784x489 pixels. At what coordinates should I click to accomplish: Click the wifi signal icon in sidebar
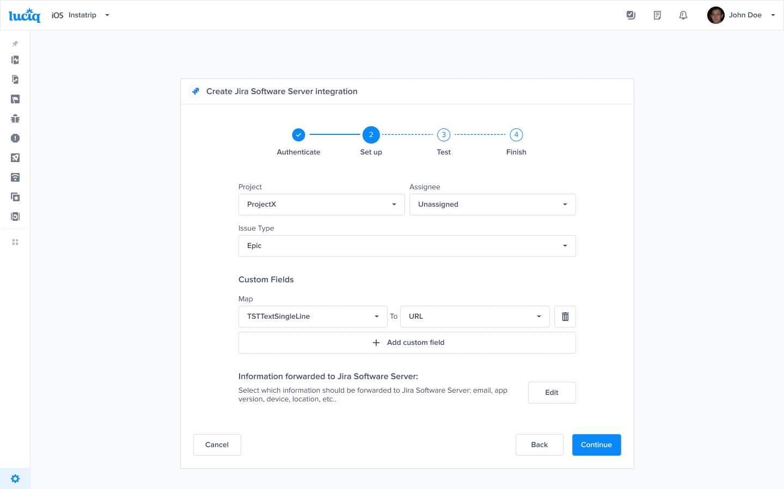[15, 177]
